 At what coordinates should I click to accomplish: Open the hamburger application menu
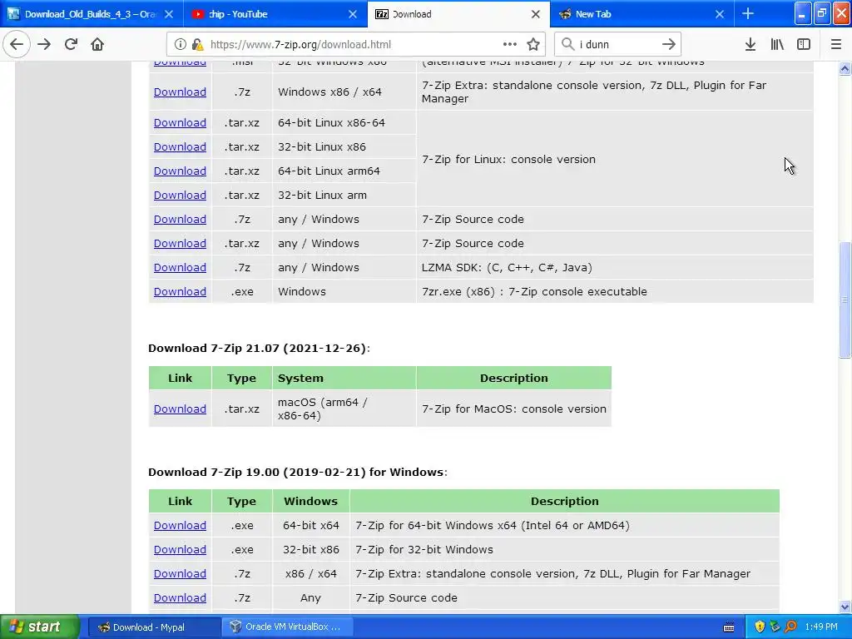(x=836, y=44)
